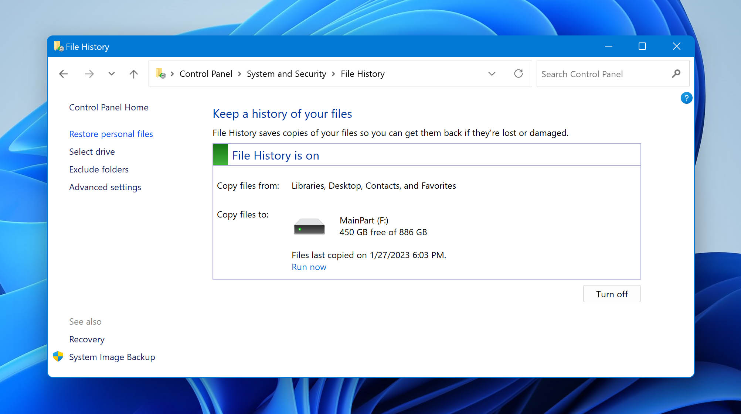This screenshot has width=741, height=414.
Task: Select the Select drive option
Action: (x=92, y=151)
